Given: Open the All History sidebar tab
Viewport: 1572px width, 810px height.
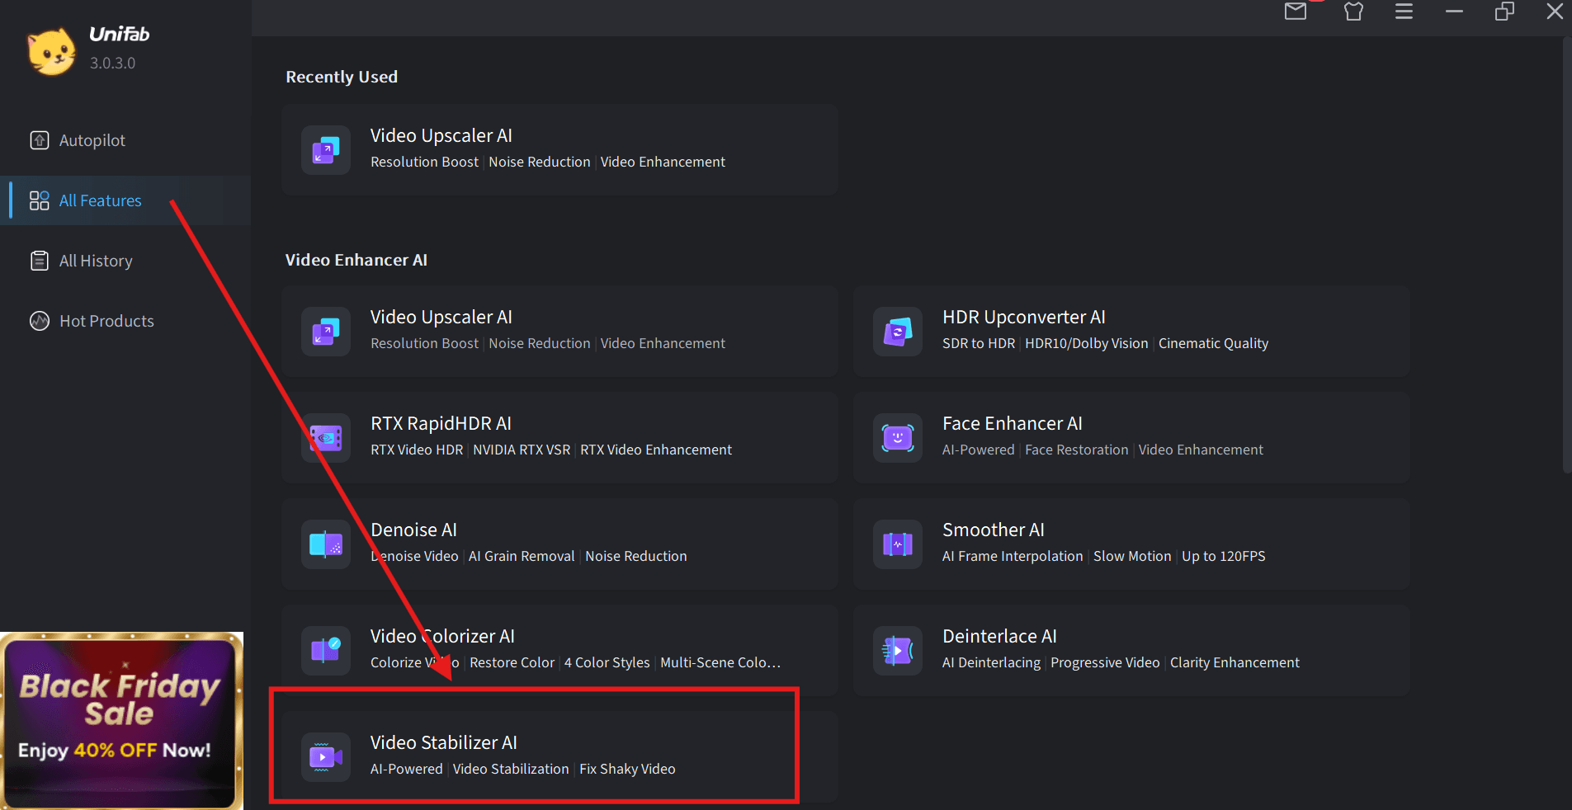Looking at the screenshot, I should pyautogui.click(x=95, y=261).
